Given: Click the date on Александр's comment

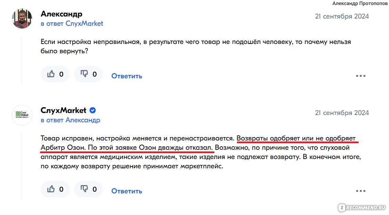Looking at the screenshot, I should tap(342, 16).
